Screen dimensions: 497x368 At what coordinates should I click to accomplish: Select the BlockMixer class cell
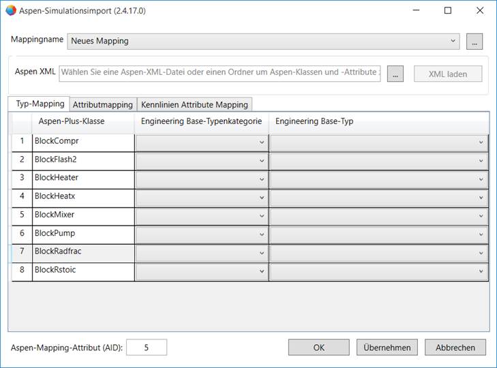[83, 216]
